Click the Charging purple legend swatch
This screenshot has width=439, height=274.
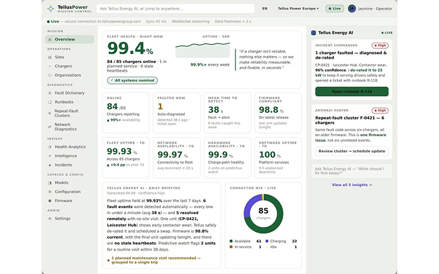267,241
